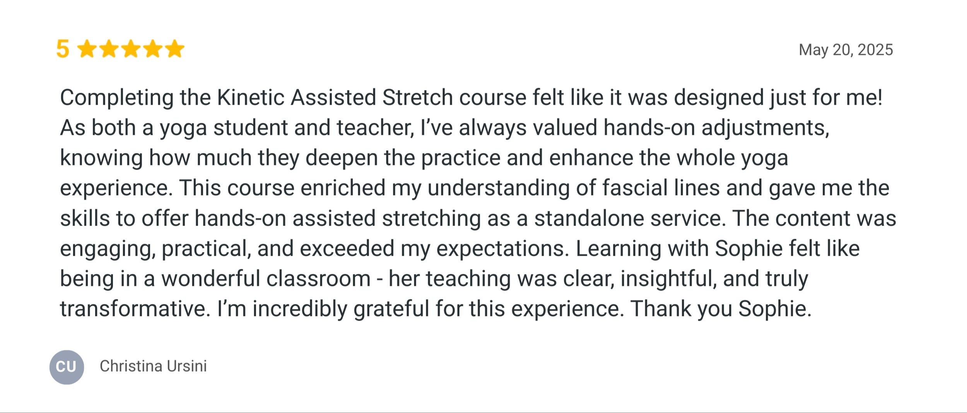Screen dimensions: 967x413
Task: Click the fourth gold star in rating
Action: 153,49
